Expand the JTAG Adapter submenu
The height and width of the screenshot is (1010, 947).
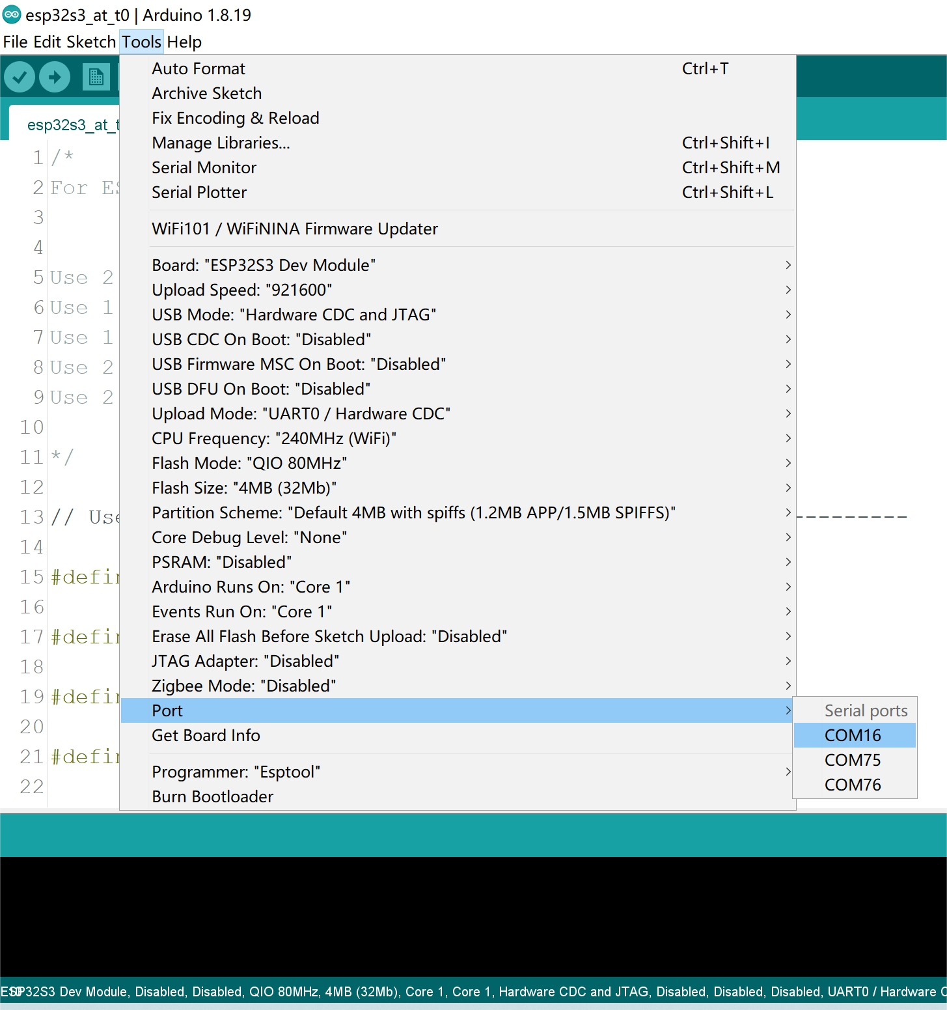tap(458, 661)
